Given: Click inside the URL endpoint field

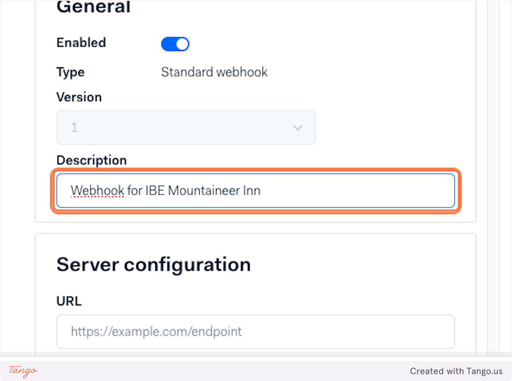Looking at the screenshot, I should (x=255, y=332).
